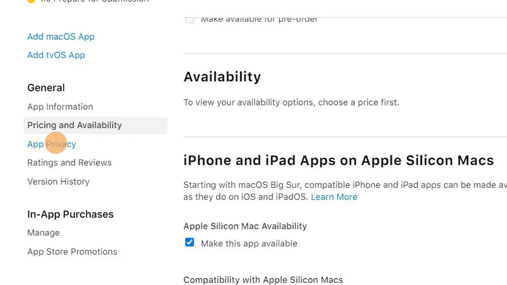
Task: Open Version History page
Action: pos(58,181)
